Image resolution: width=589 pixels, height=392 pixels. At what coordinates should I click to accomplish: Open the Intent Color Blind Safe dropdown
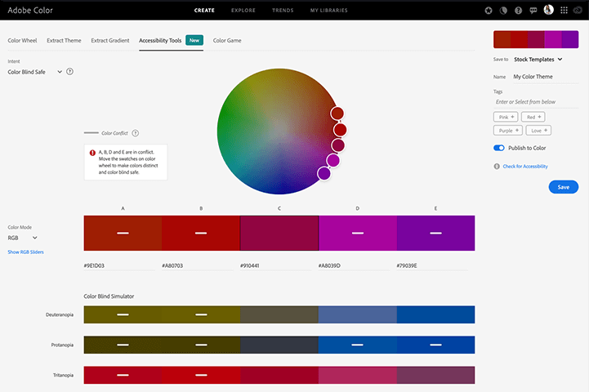[x=35, y=72]
